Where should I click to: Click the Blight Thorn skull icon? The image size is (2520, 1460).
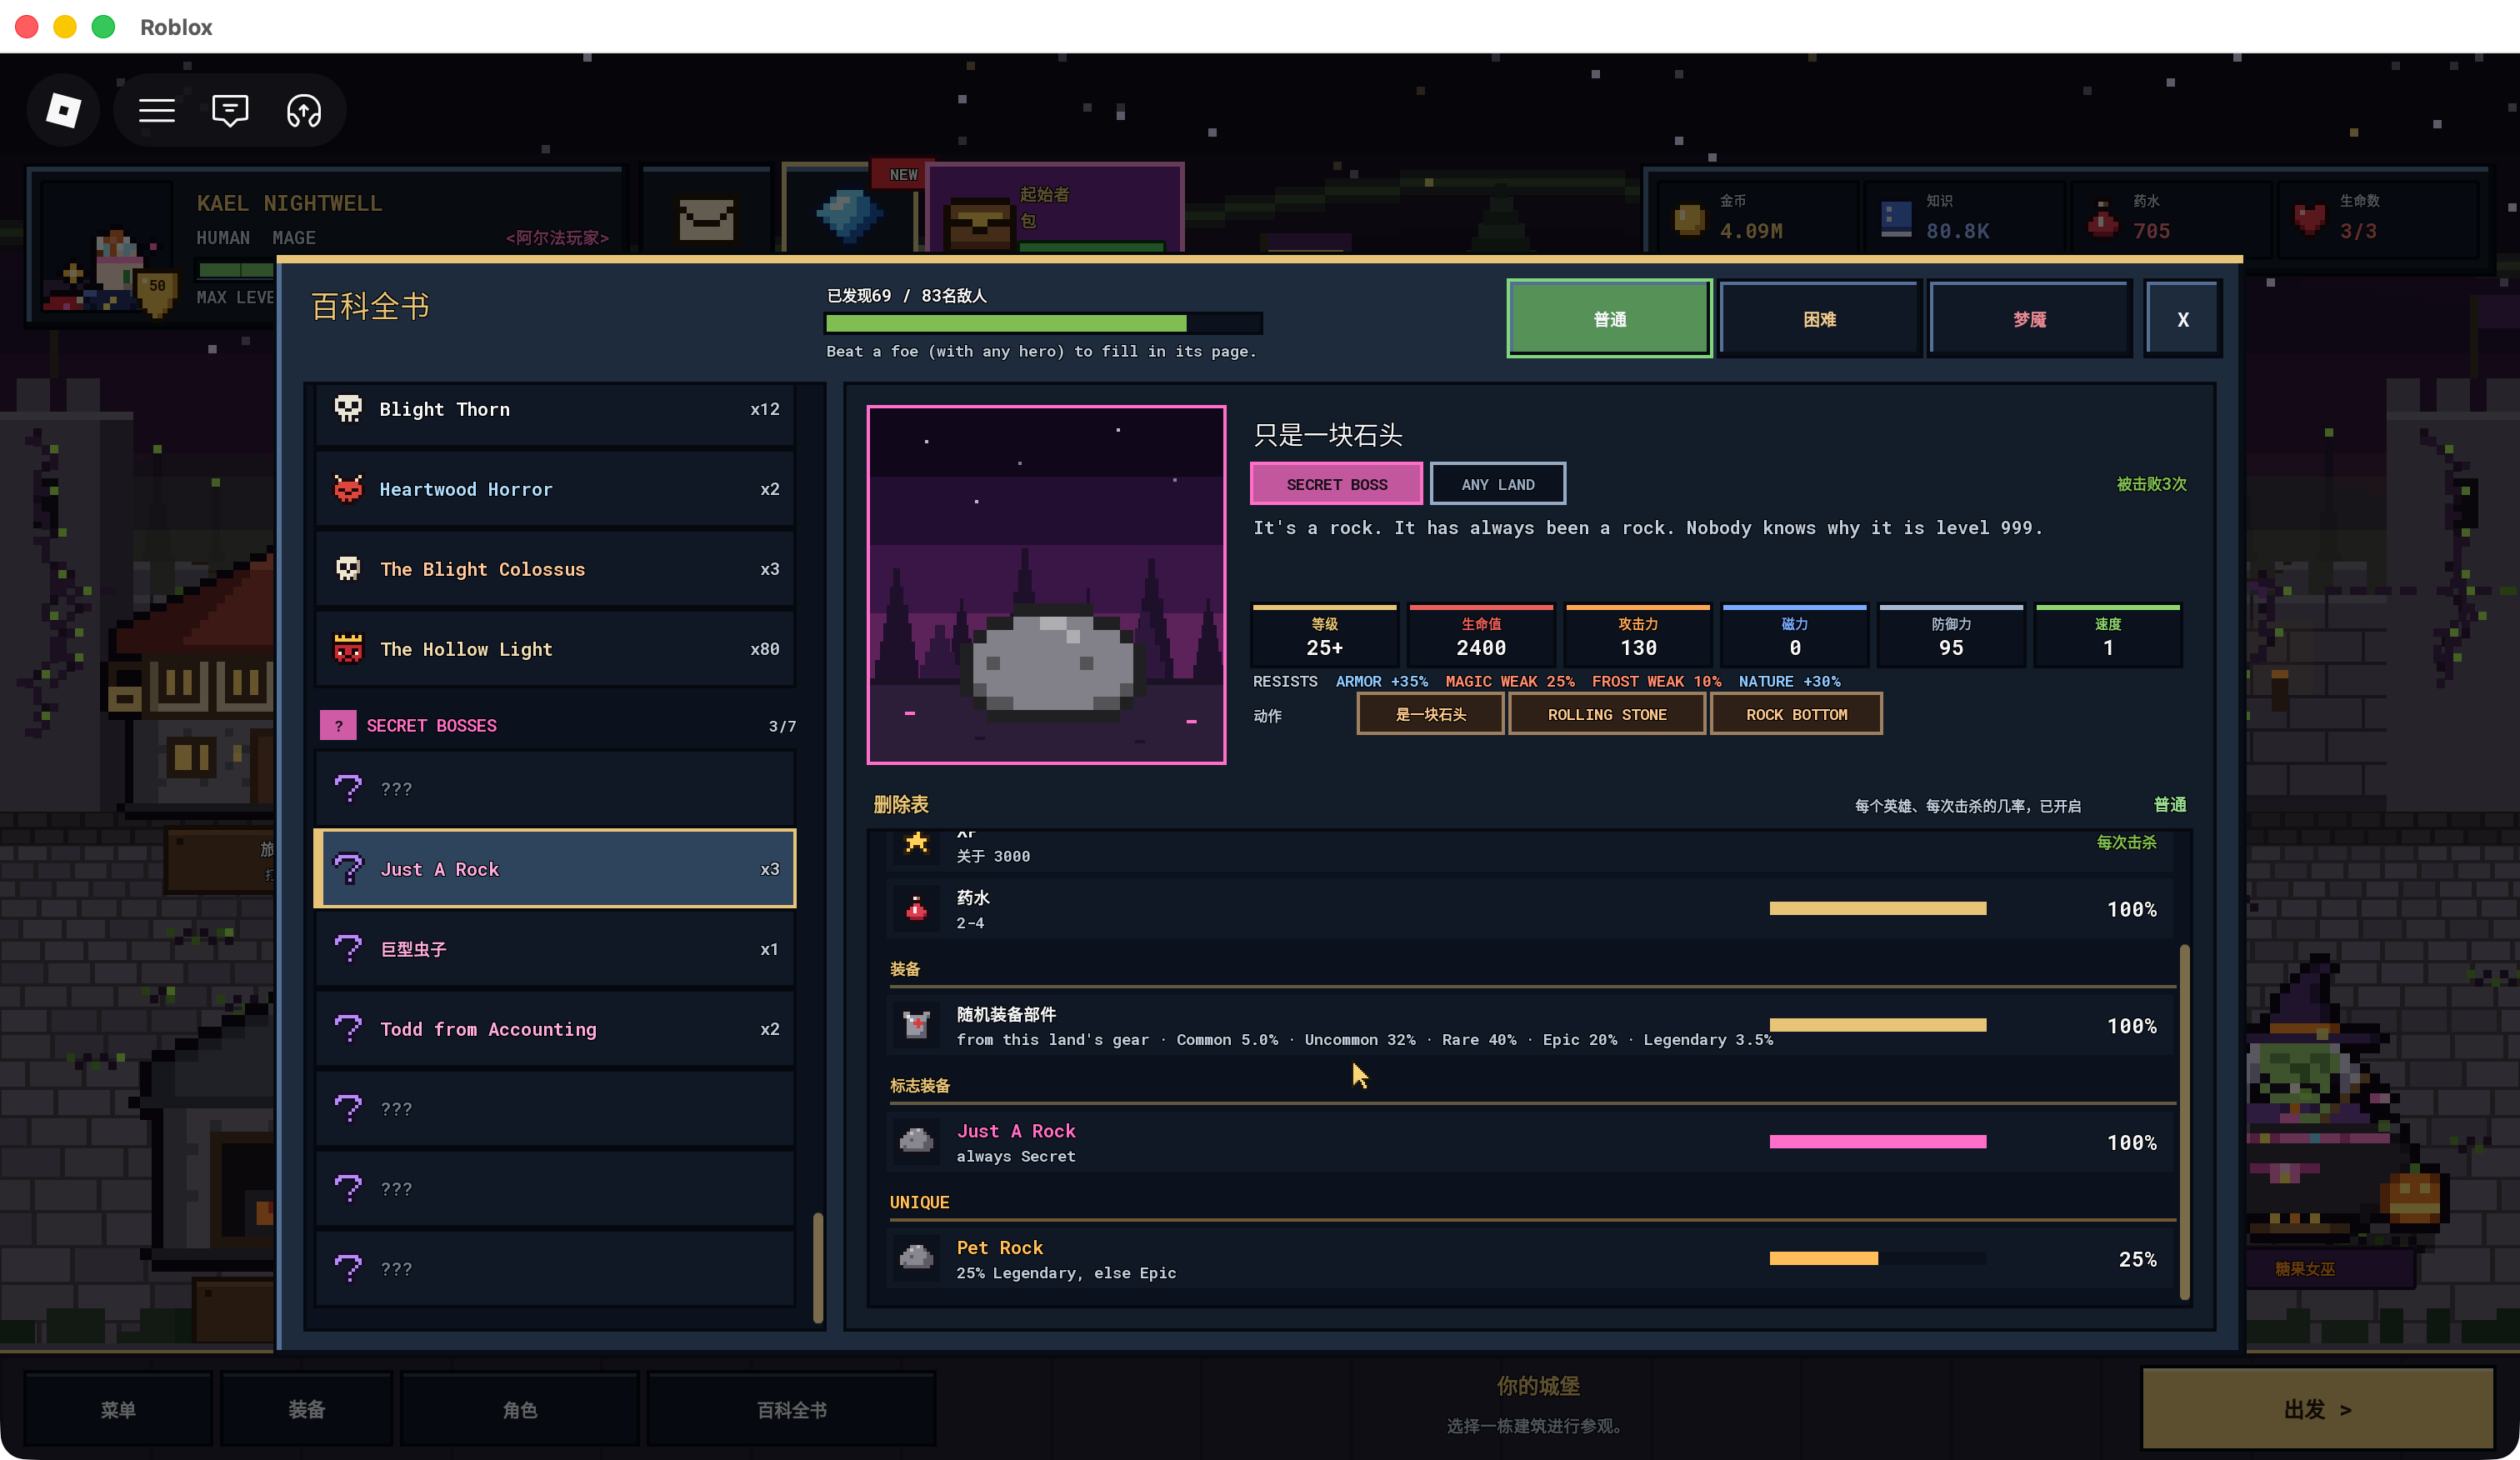click(348, 409)
